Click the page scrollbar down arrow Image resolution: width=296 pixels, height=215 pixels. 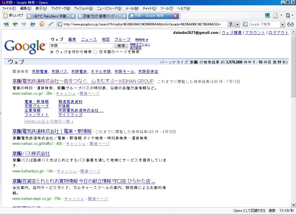pyautogui.click(x=293, y=205)
